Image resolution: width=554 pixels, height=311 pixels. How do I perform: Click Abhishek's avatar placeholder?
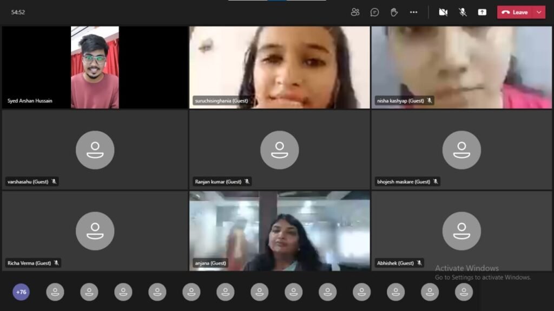461,230
